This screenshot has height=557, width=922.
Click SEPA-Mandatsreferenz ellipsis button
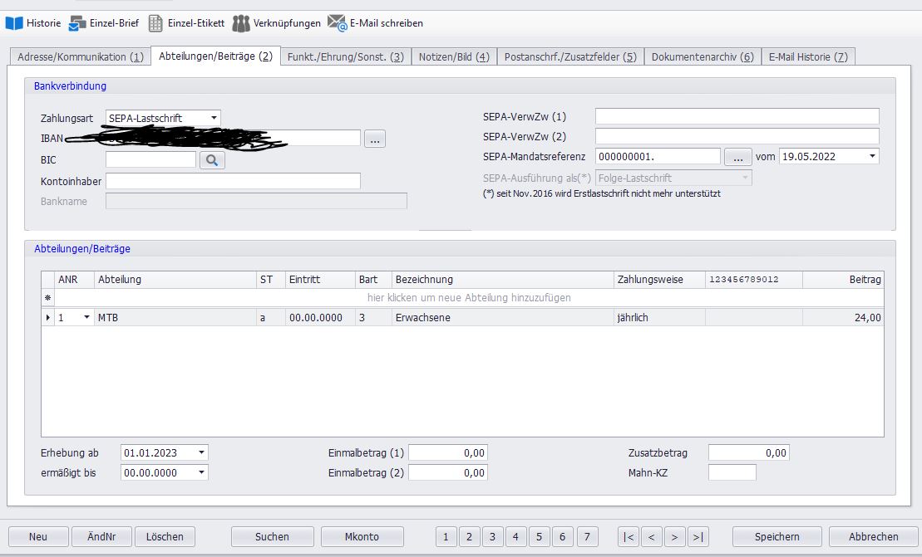[737, 156]
